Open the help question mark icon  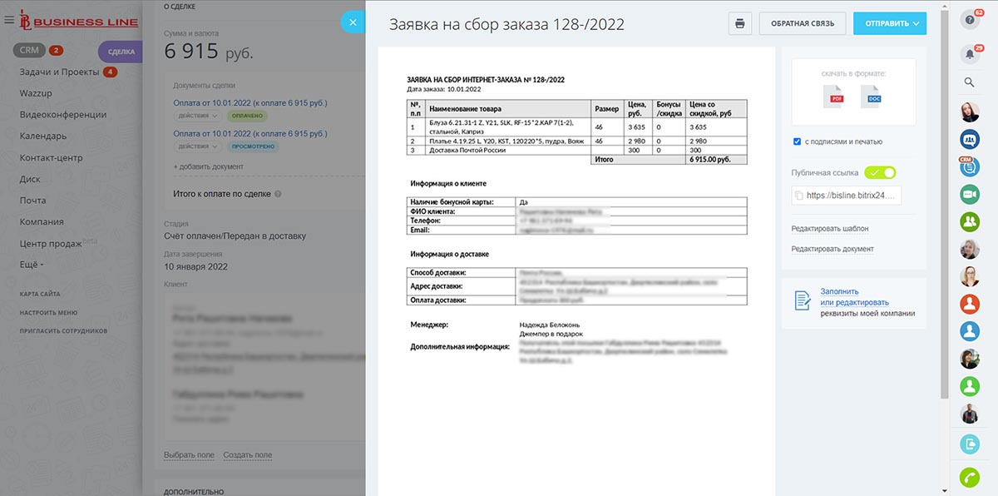tap(969, 22)
